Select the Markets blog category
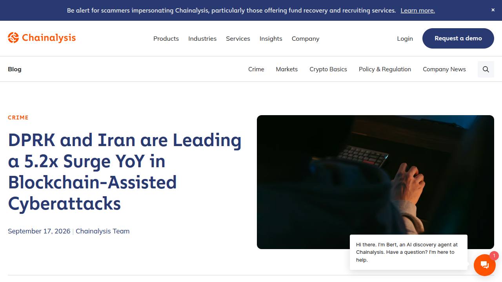502x282 pixels. click(x=287, y=69)
